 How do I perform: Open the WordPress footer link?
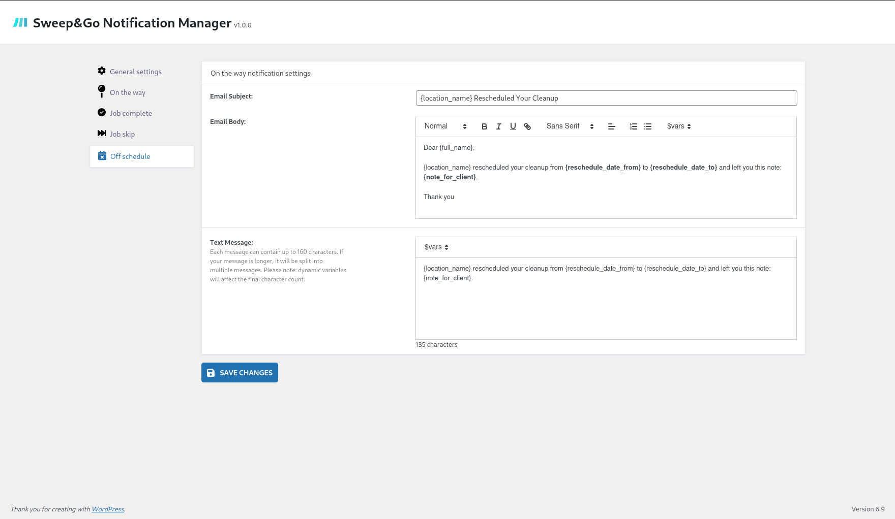click(108, 509)
